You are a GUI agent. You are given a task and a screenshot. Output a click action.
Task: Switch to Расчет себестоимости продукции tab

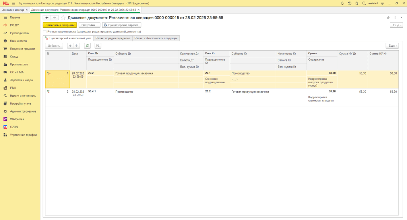point(156,38)
